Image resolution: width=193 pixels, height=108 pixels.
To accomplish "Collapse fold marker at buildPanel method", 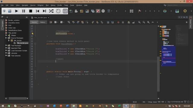I will tap(35, 44).
